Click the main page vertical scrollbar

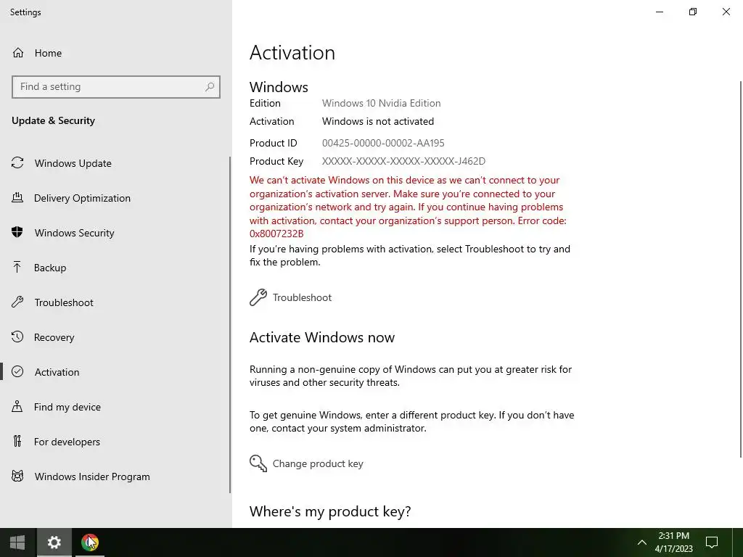(741, 269)
